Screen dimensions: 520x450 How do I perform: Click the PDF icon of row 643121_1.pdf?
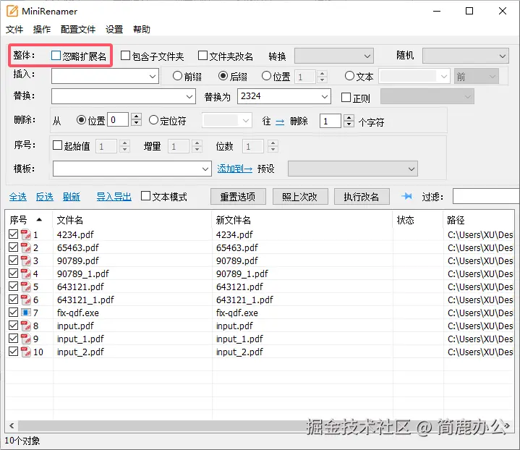click(25, 300)
